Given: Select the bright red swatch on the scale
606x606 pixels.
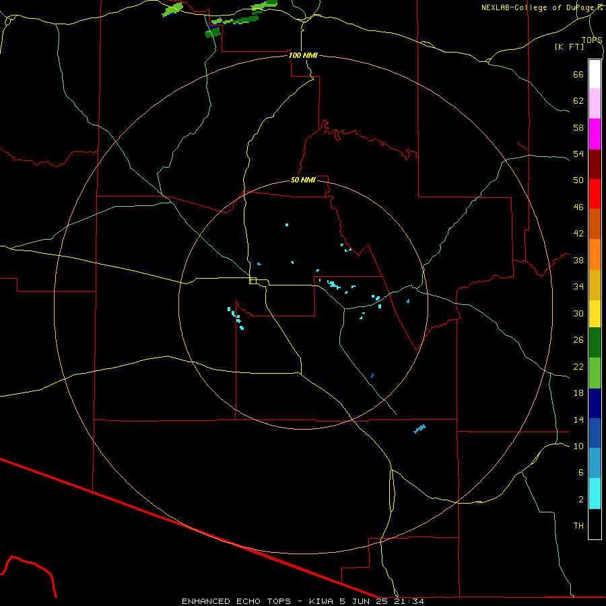Looking at the screenshot, I should point(595,194).
